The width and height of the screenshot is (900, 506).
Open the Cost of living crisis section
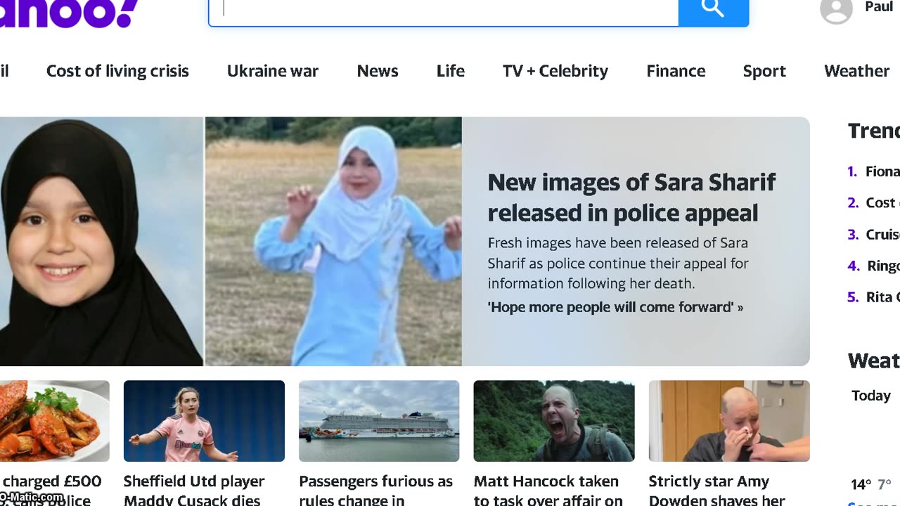[x=117, y=71]
